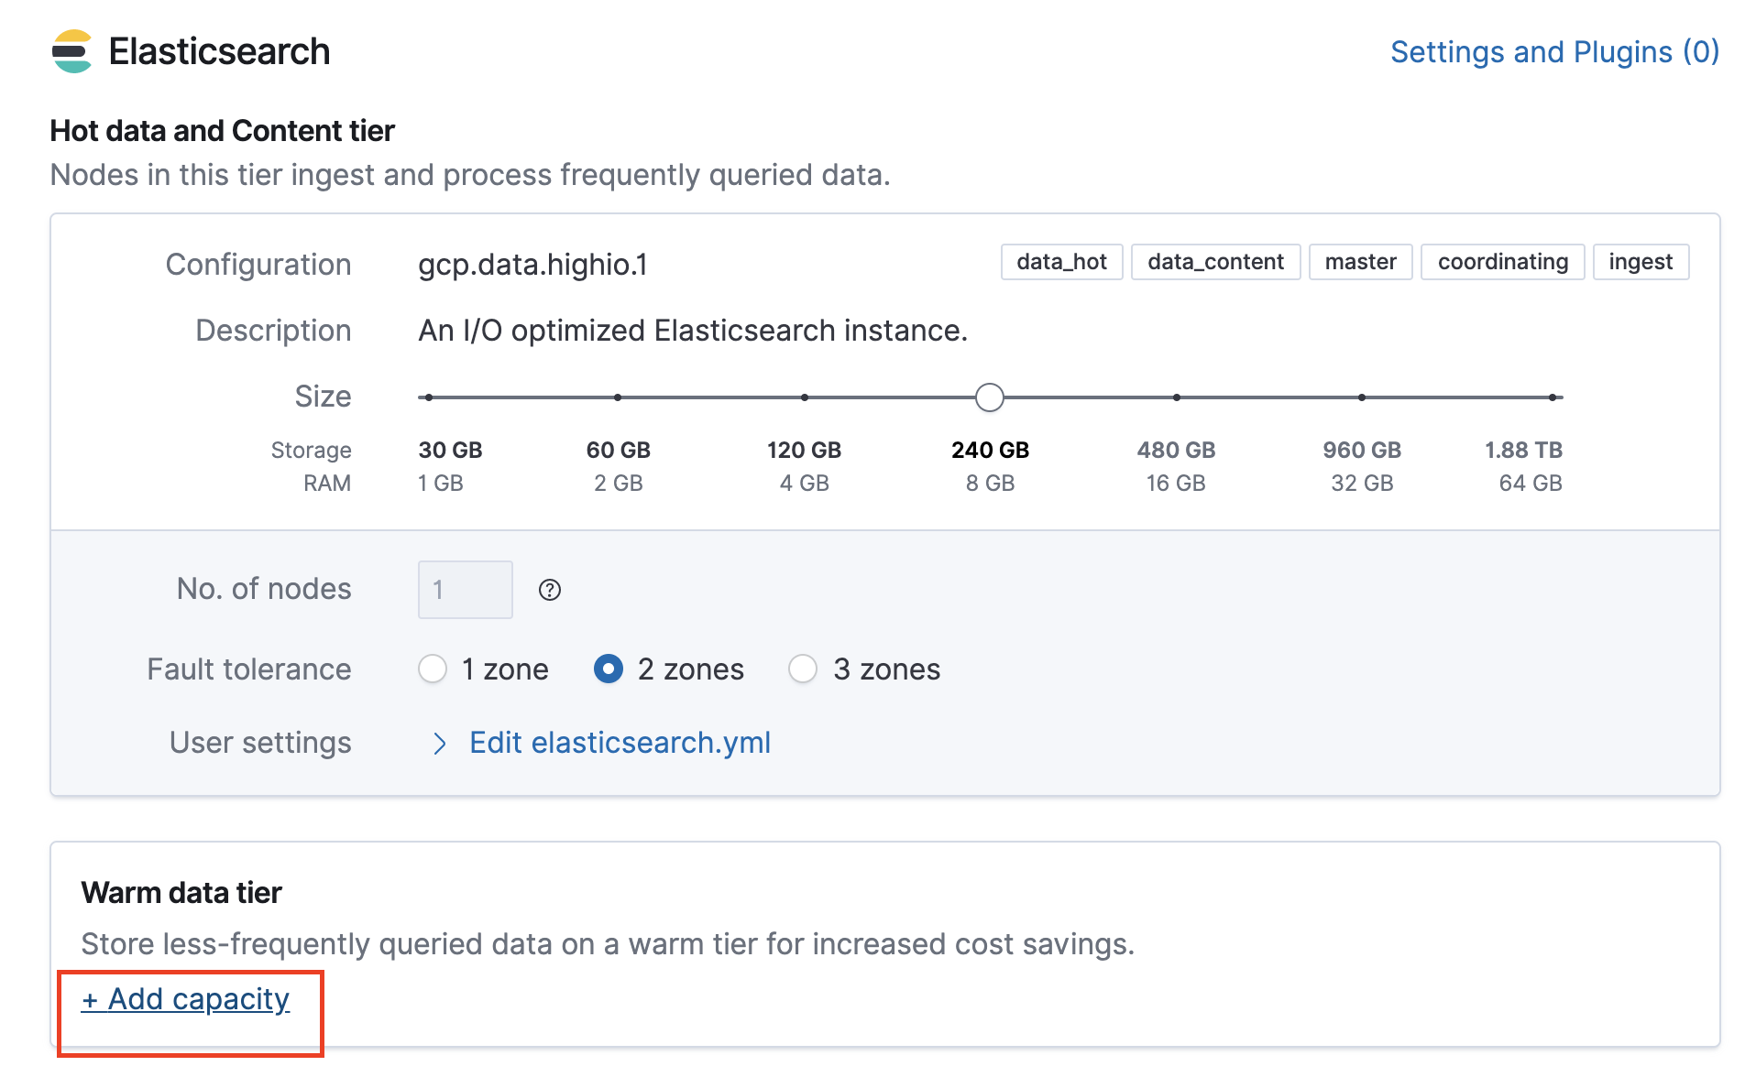Click the Elasticsearch logo icon

[x=71, y=51]
